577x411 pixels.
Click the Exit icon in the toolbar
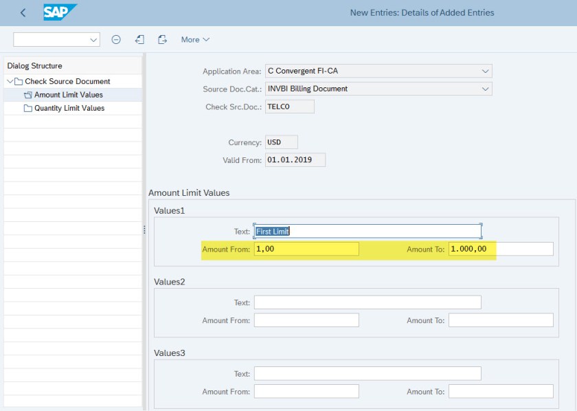point(139,39)
